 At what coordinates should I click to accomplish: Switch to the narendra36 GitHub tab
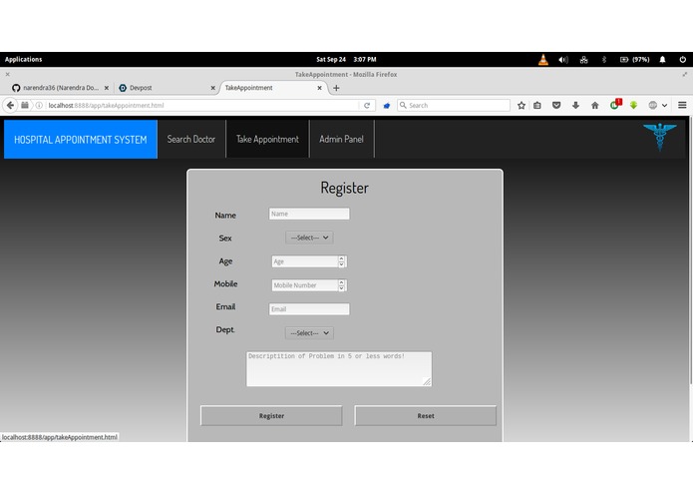(60, 88)
